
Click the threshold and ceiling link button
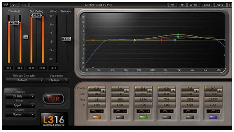click(x=26, y=37)
